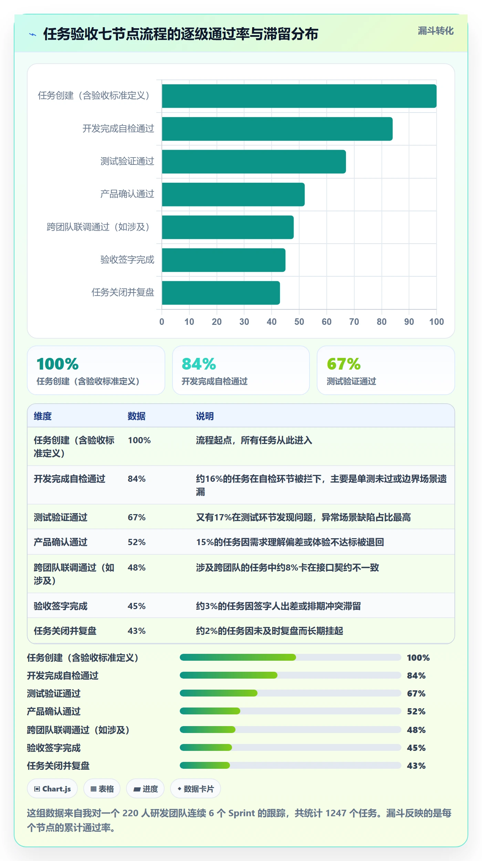The height and width of the screenshot is (861, 482).
Task: Click the 约2%的任务因未及时复盘 description cell
Action: (x=270, y=631)
